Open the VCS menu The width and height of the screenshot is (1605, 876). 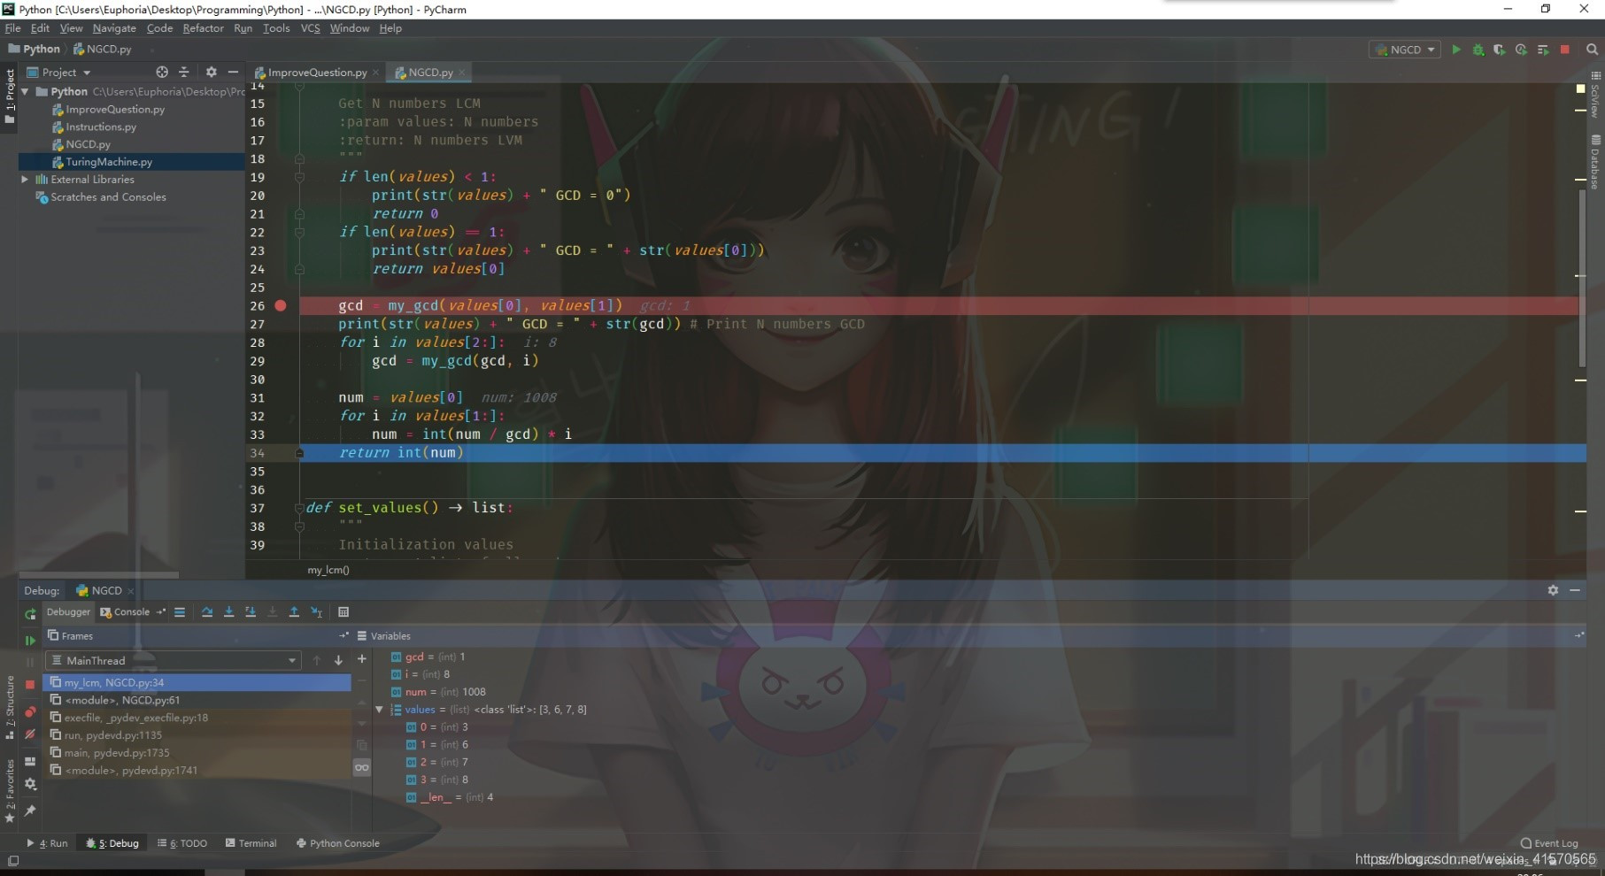coord(310,28)
